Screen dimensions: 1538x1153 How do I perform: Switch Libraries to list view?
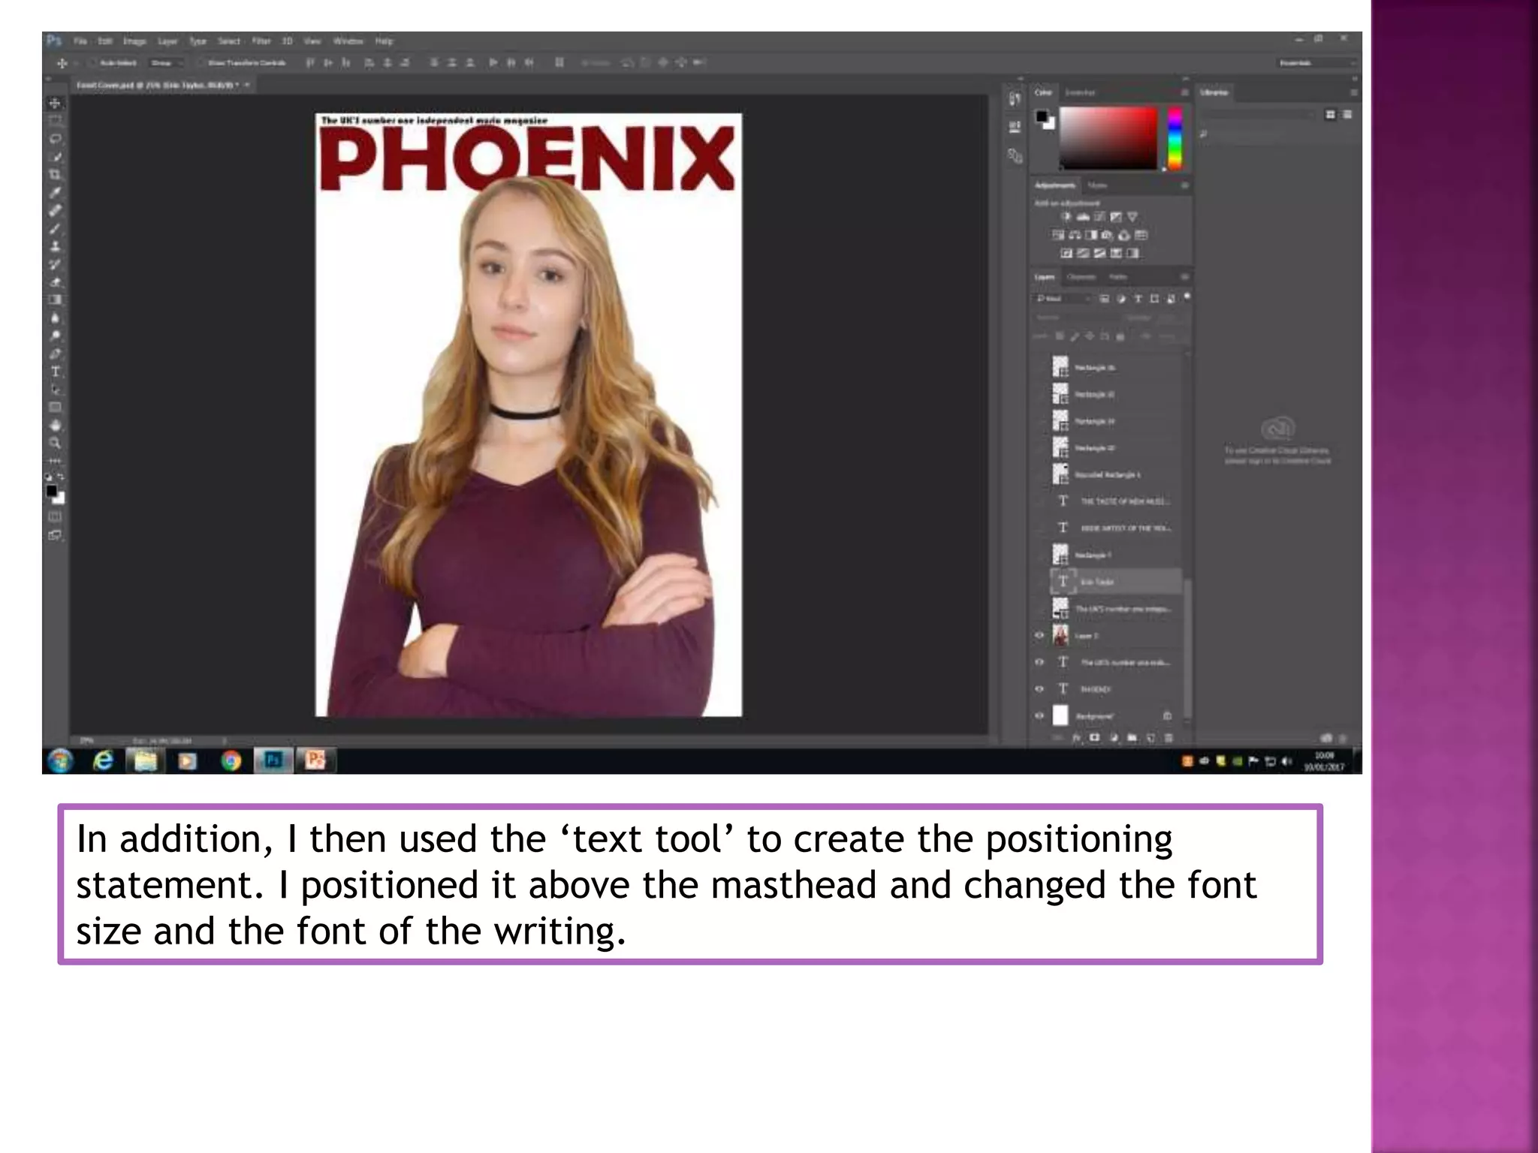1347,115
